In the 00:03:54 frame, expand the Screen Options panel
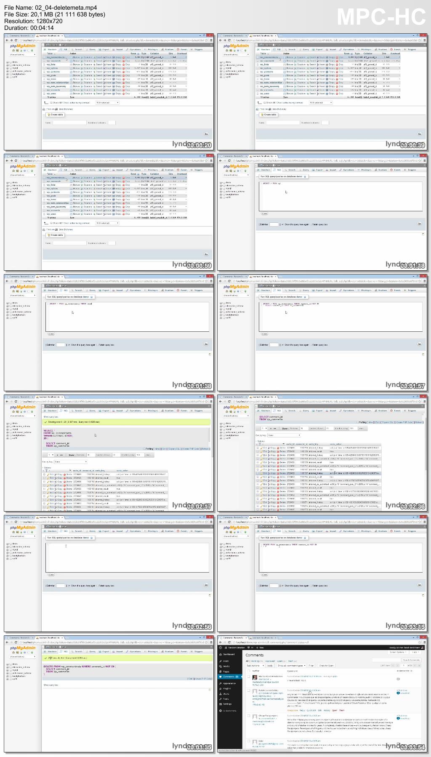Image resolution: width=431 pixels, height=757 pixels. [x=397, y=652]
